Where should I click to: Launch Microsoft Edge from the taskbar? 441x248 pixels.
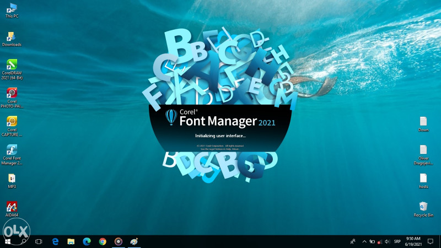tap(87, 241)
